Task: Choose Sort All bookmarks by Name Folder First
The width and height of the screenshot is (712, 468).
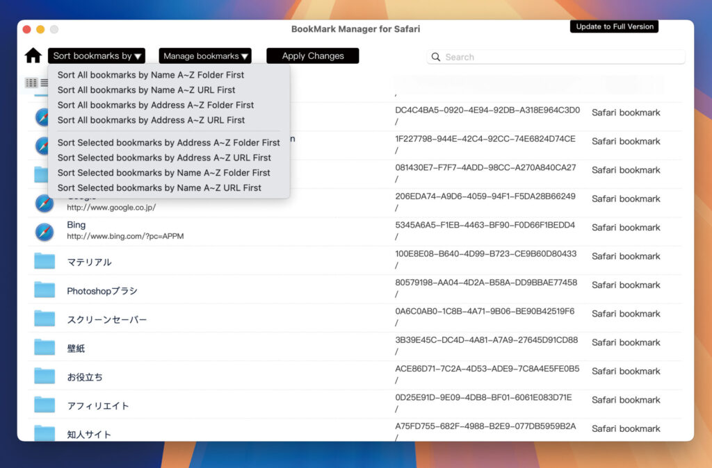Action: point(151,75)
